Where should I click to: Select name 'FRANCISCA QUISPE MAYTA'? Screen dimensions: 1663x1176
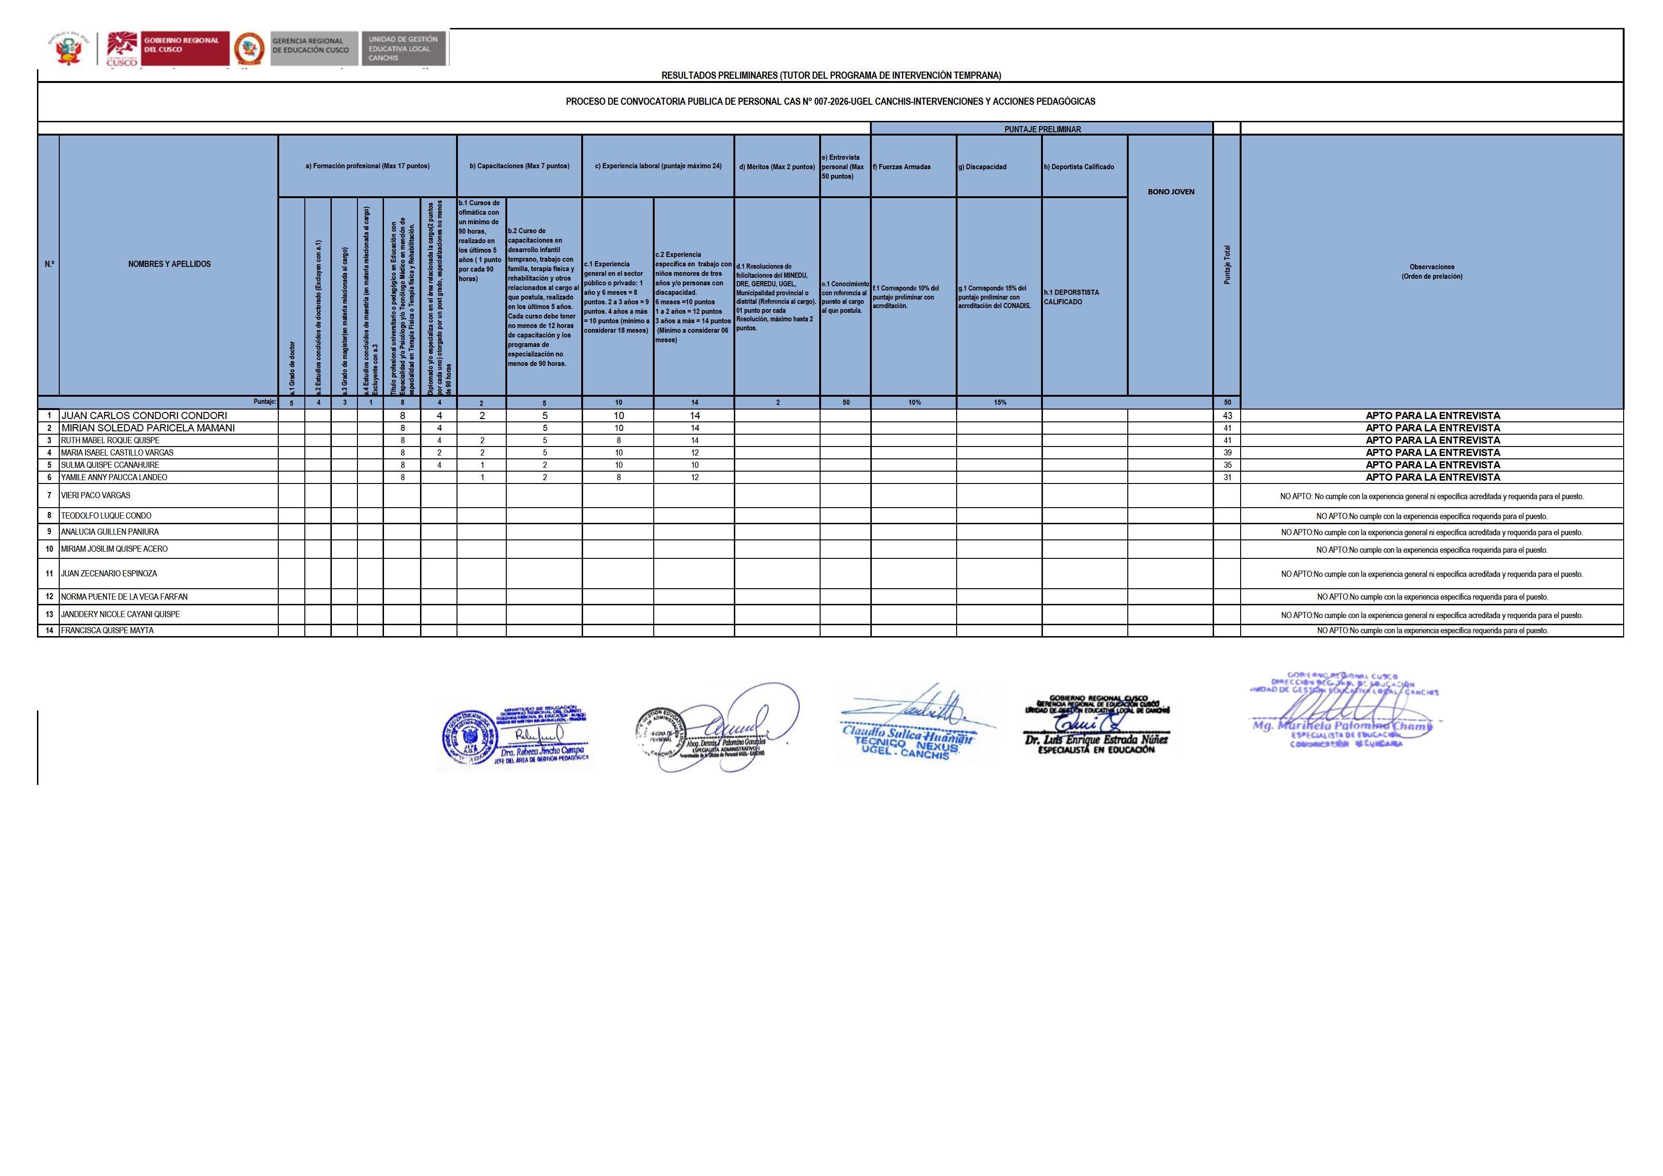(107, 630)
